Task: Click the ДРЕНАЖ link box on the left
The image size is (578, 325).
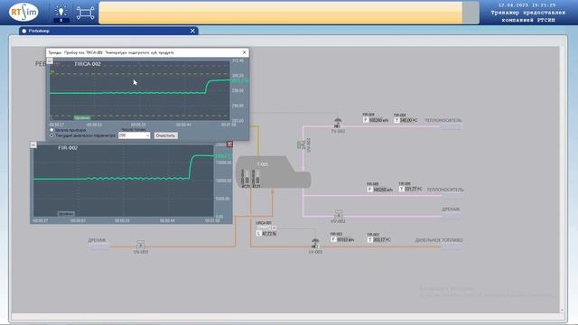Action: click(98, 246)
